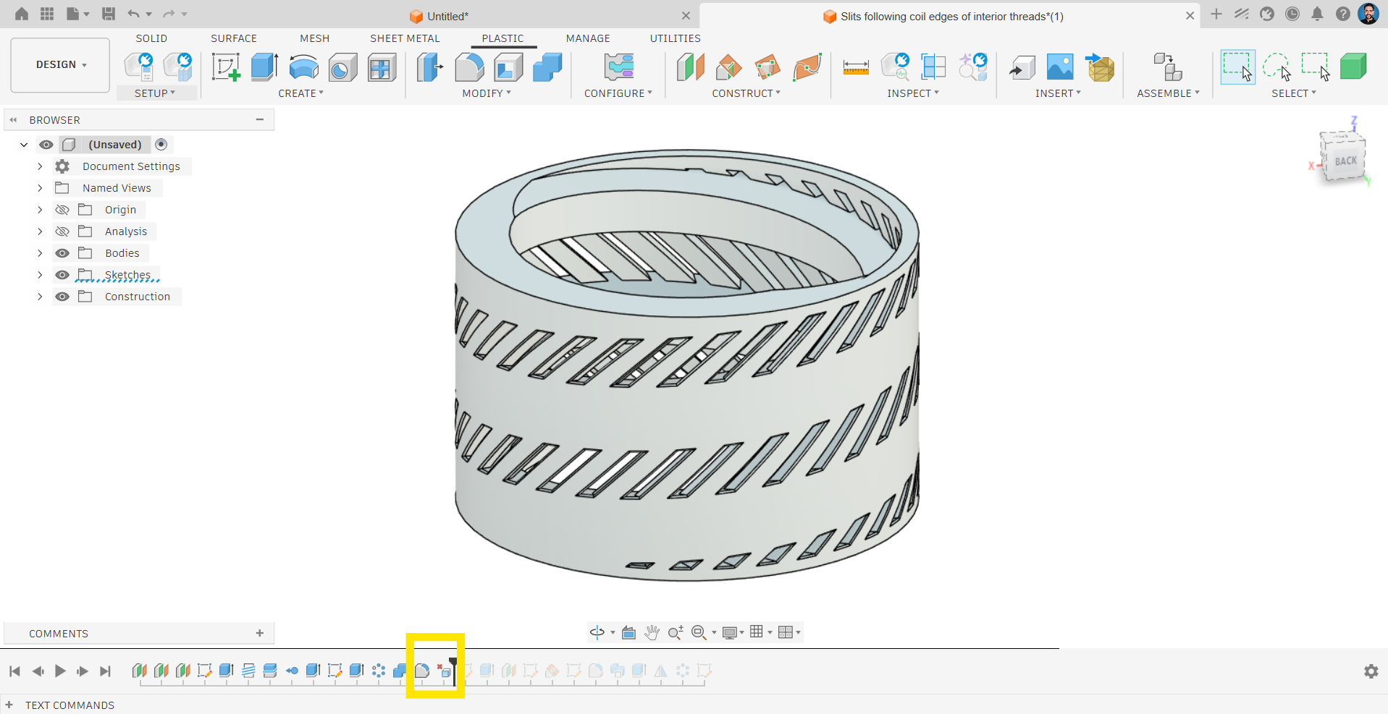This screenshot has width=1388, height=714.
Task: Expand the Document Settings node
Action: tap(40, 166)
